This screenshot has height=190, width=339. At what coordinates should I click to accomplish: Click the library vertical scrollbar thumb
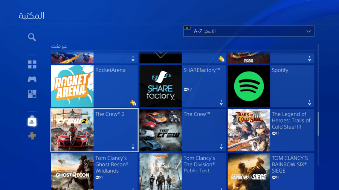point(318,124)
